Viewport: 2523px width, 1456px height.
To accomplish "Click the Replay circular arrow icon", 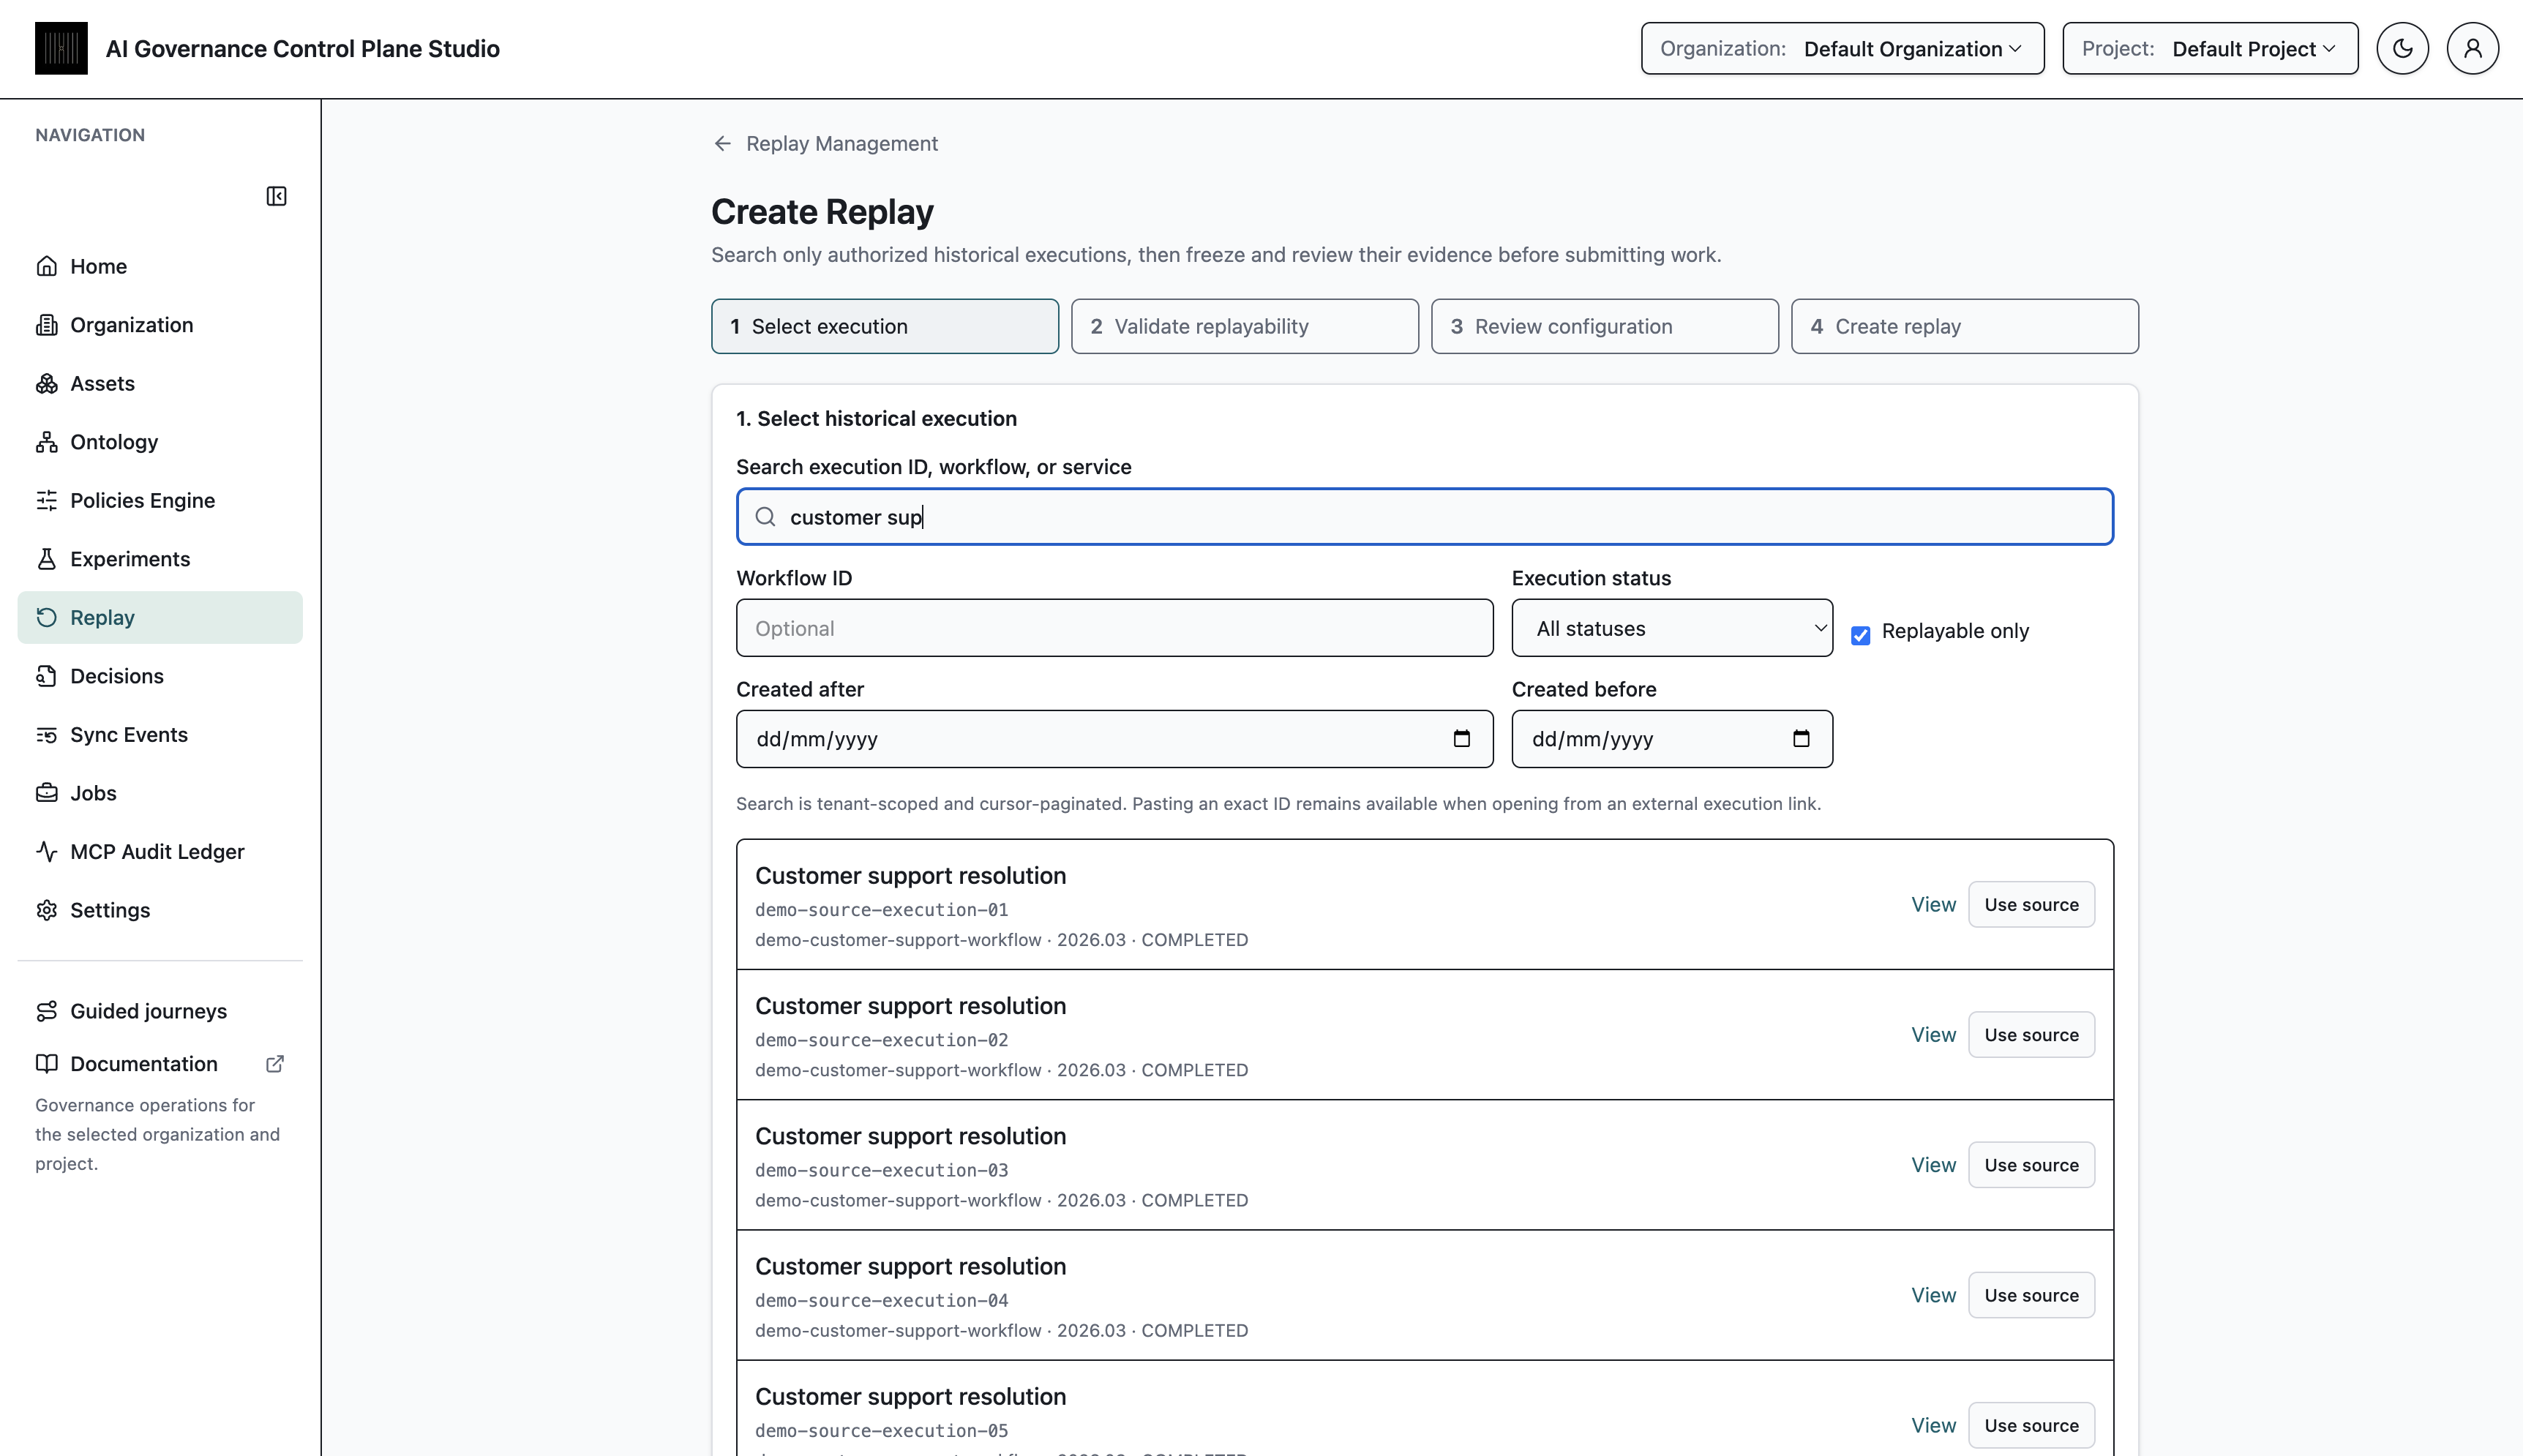I will click(47, 617).
